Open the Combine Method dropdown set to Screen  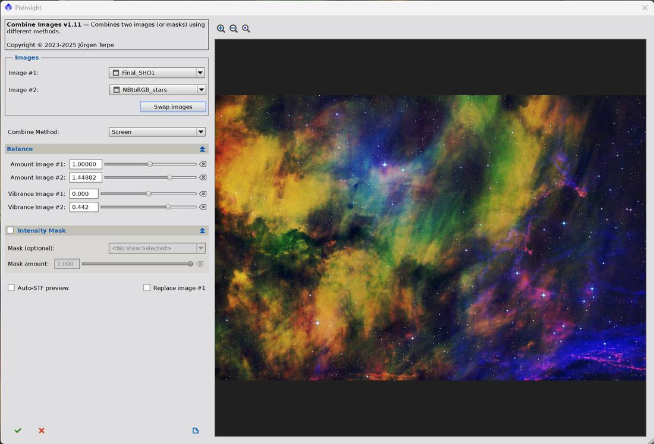[x=157, y=132]
